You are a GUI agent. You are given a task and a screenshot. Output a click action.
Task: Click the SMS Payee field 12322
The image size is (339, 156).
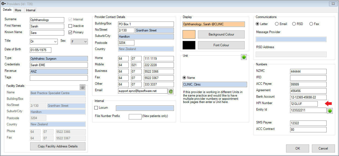308,123
